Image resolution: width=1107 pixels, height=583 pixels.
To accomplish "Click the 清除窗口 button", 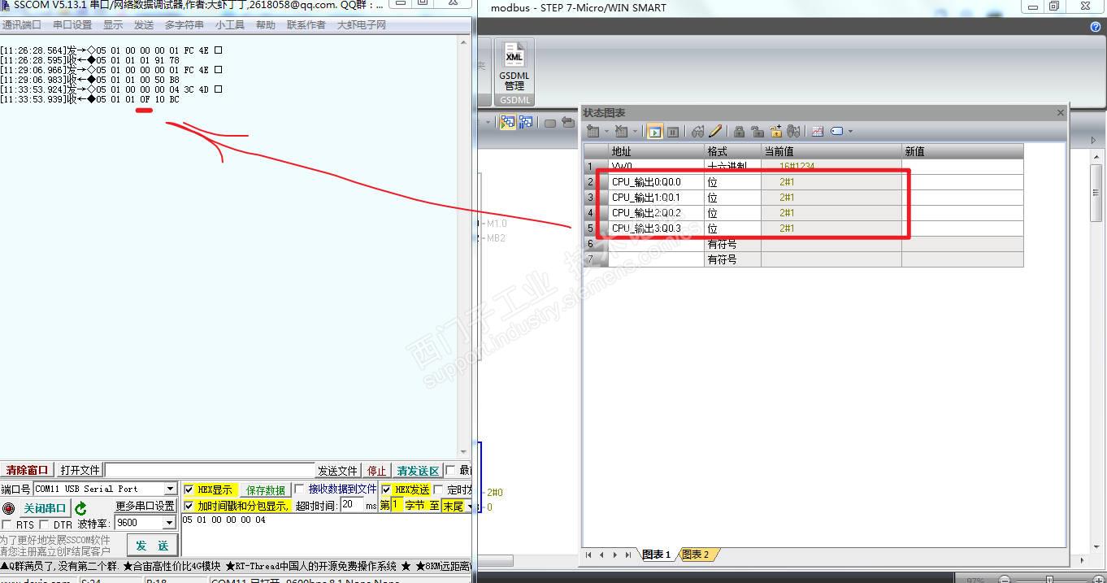I will coord(28,470).
